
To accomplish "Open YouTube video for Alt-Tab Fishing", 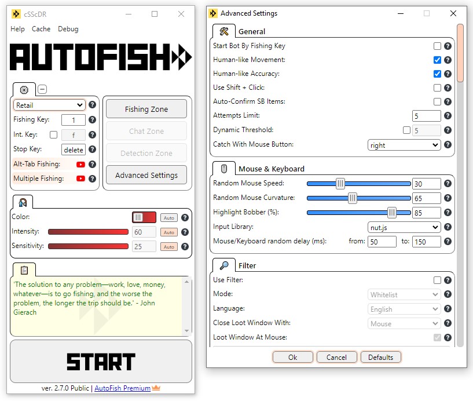I will pos(80,164).
